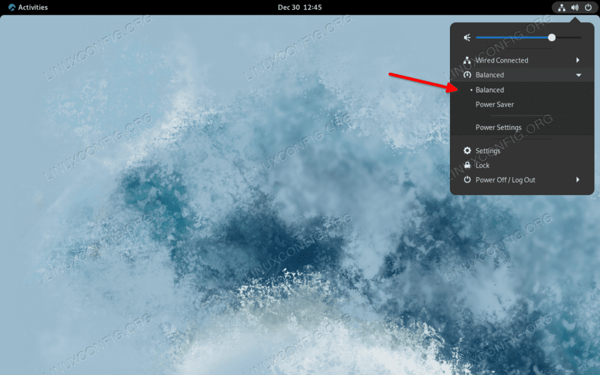Click the padlock icon beside Lock
The image size is (600, 375).
click(x=467, y=165)
